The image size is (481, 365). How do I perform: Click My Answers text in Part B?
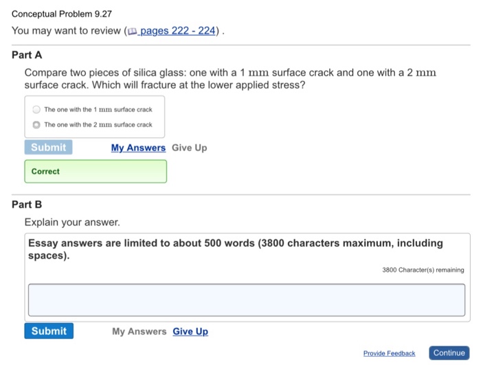coord(139,331)
